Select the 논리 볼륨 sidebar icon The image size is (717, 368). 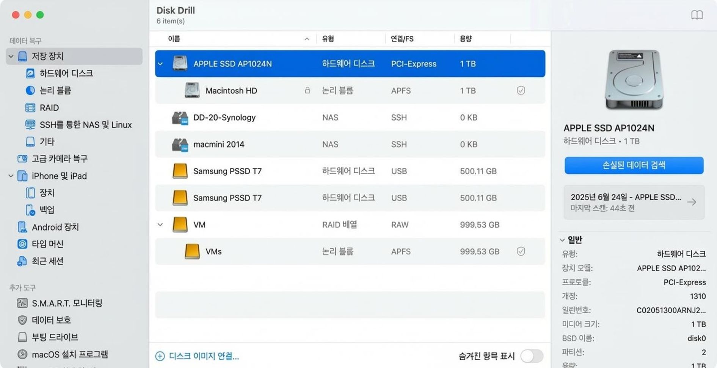pos(30,90)
